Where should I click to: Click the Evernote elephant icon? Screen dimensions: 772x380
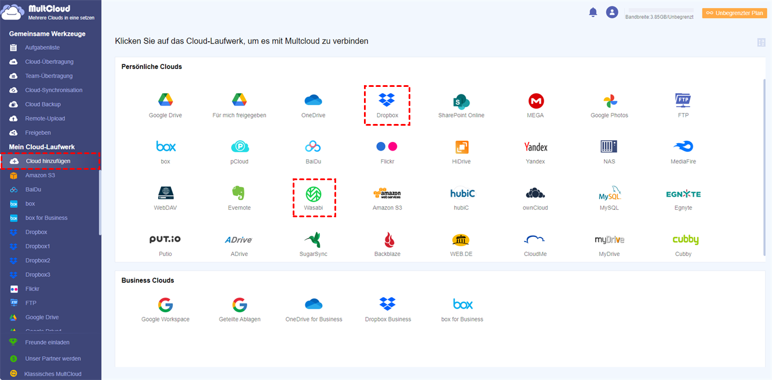[x=239, y=193]
